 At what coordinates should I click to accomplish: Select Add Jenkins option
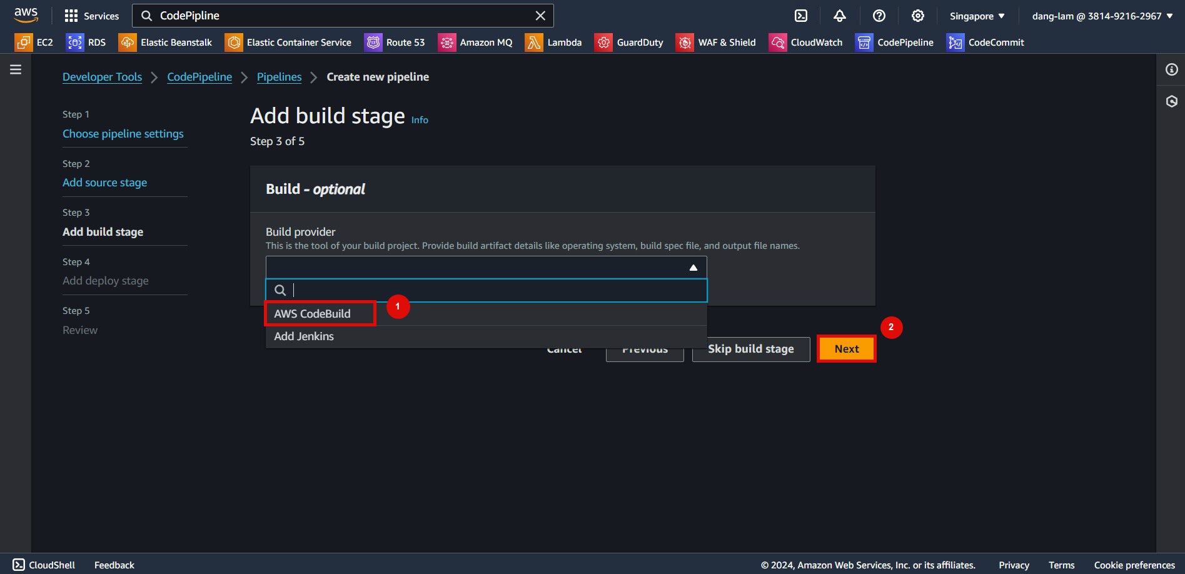(487, 336)
